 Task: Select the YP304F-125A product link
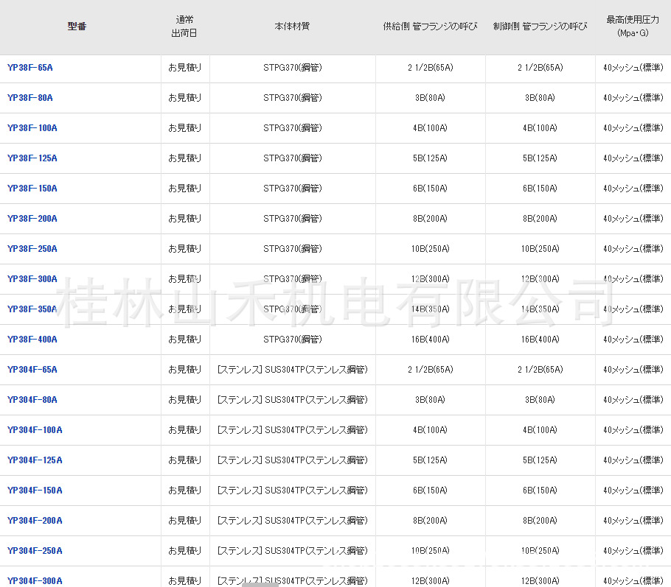(35, 460)
